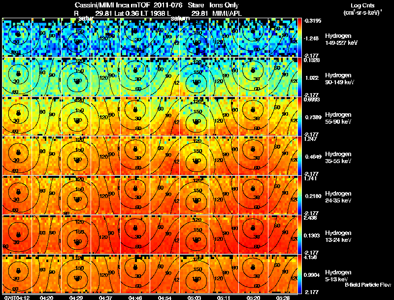Select the 04:46 time marker
The height and width of the screenshot is (300, 394).
pyautogui.click(x=135, y=298)
